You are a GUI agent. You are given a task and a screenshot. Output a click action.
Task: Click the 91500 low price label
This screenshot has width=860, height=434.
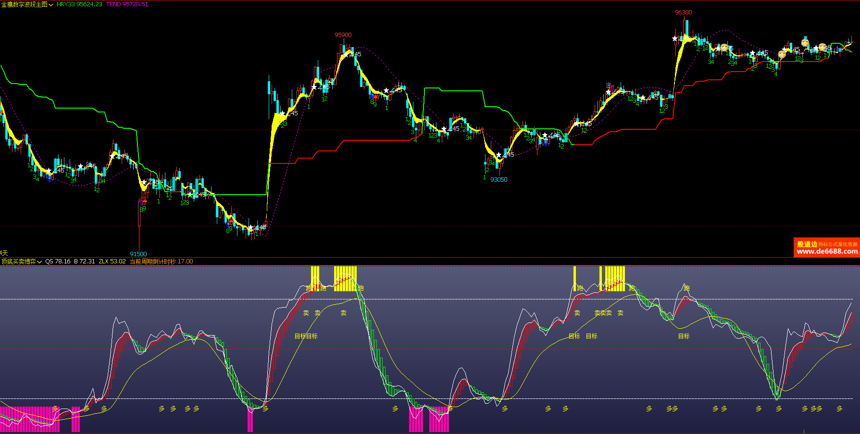point(138,254)
